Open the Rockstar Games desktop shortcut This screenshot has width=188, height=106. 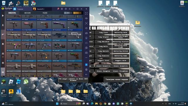point(11,93)
